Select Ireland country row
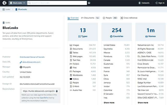This screenshot has width=167, height=105. 117,68
